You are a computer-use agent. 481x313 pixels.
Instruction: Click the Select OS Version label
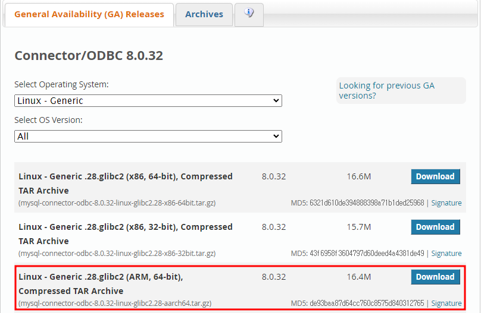click(48, 120)
